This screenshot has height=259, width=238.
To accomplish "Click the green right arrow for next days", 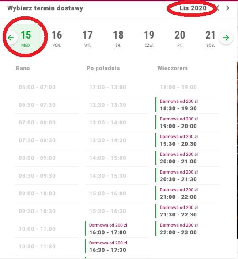I will tap(226, 38).
